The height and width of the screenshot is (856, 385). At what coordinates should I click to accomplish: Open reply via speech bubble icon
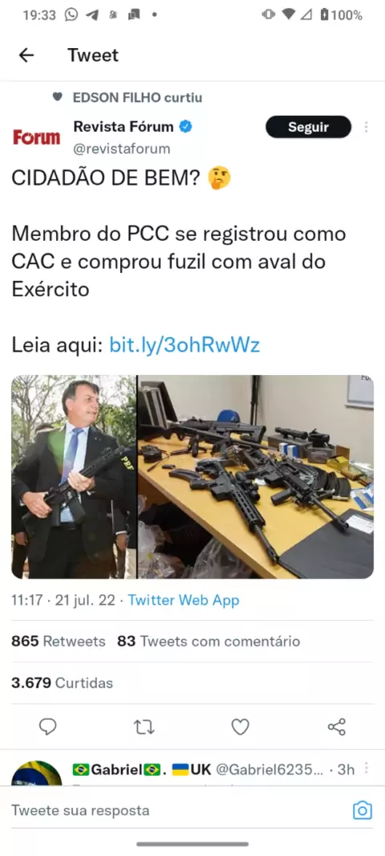48,727
